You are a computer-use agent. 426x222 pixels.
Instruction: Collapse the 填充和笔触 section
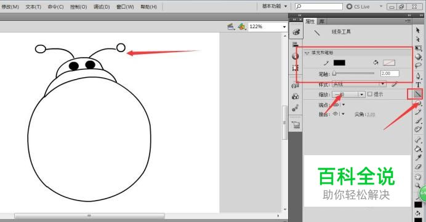pos(307,53)
